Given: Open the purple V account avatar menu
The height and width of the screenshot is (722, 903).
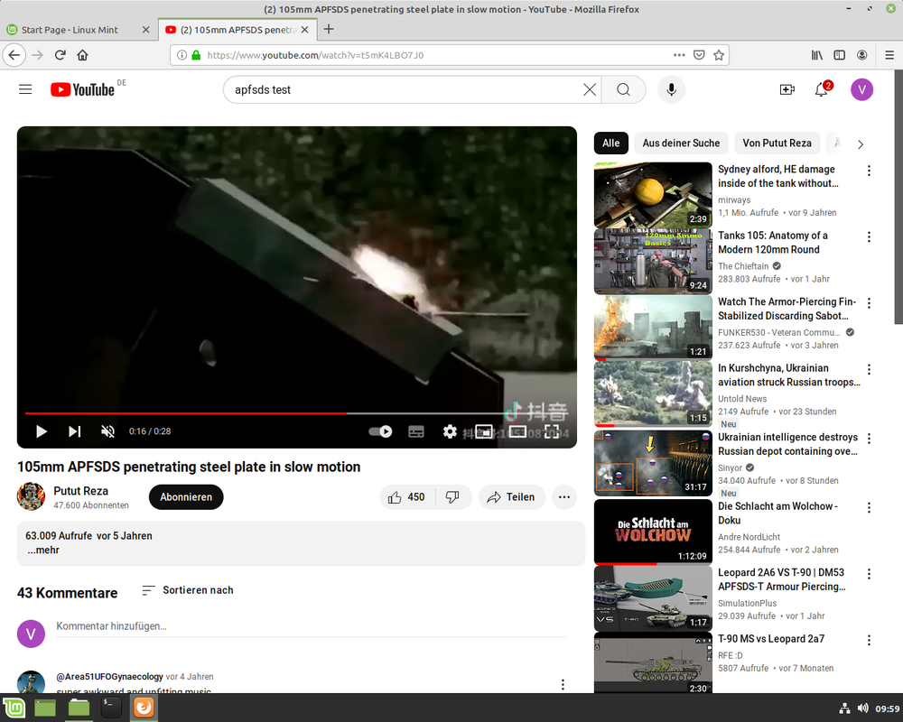Looking at the screenshot, I should click(x=861, y=89).
